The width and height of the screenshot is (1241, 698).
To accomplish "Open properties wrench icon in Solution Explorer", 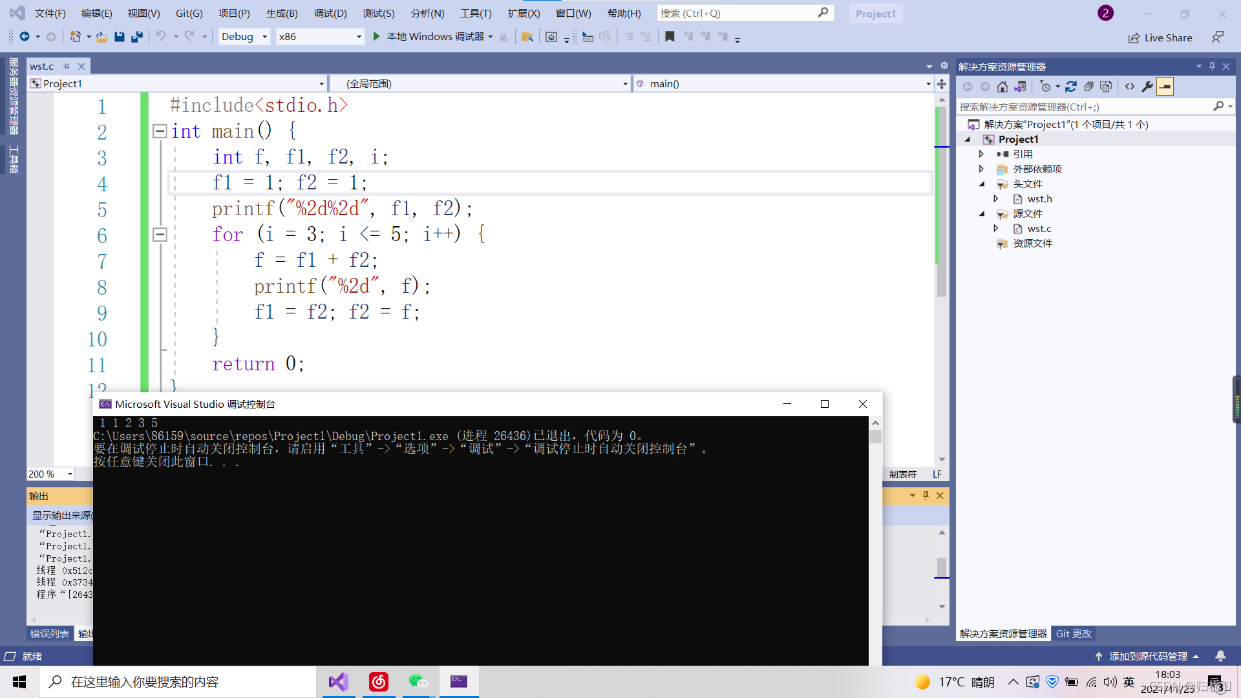I will [x=1147, y=87].
